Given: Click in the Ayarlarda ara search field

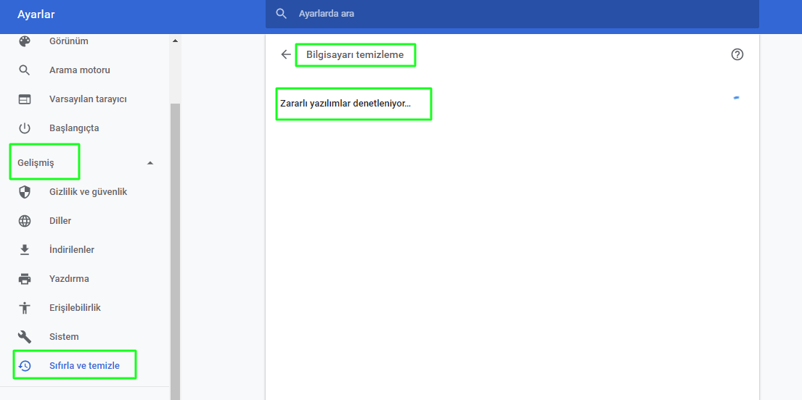Looking at the screenshot, I should coord(512,14).
